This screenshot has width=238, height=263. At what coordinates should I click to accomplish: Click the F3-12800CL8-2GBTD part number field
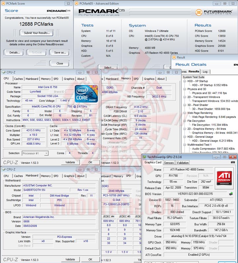(116, 204)
